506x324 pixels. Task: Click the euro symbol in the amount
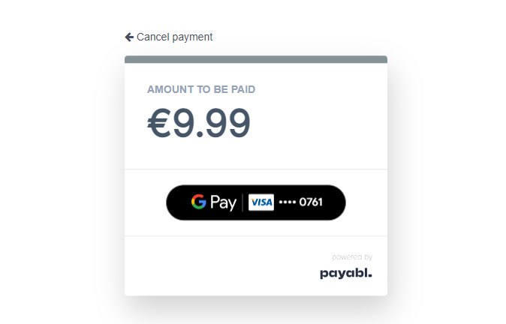159,123
